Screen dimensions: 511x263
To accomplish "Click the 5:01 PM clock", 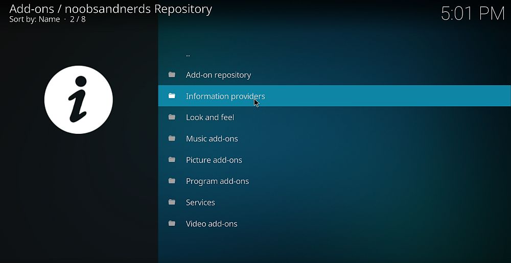I will [x=473, y=14].
